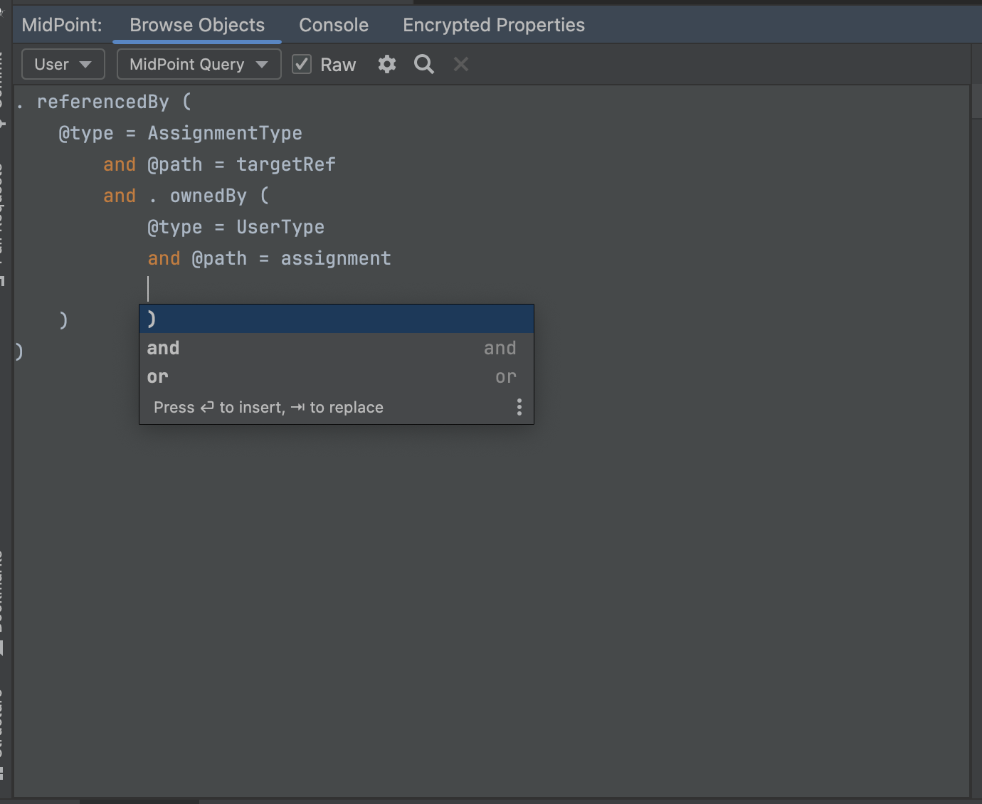Open the completion popup's three-dot menu
Image resolution: width=982 pixels, height=804 pixels.
coord(519,407)
